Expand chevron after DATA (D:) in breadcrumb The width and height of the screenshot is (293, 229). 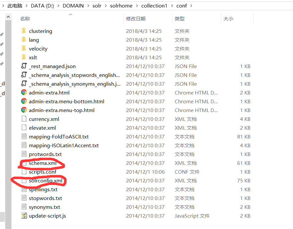[x=58, y=6]
